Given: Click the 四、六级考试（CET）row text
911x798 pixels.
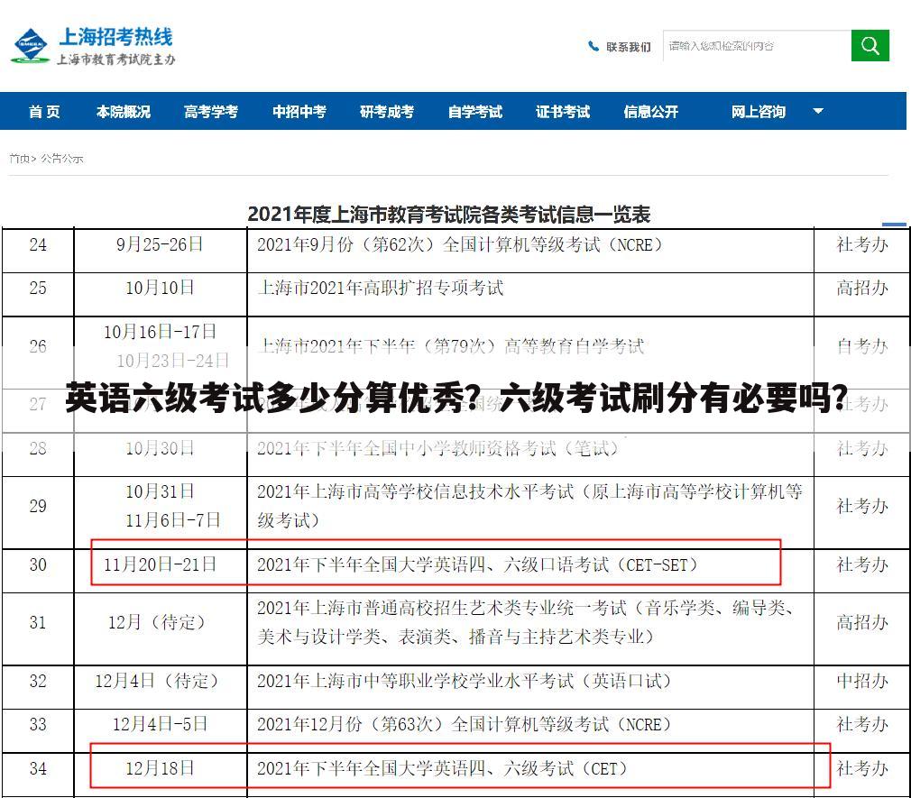Looking at the screenshot, I should (442, 768).
